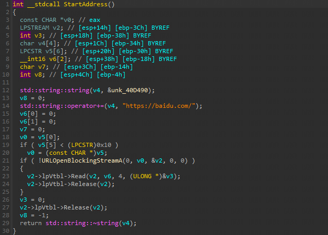Click char v7 declaration on line 9
Screen dimensions: 328x235
[x=34, y=67]
